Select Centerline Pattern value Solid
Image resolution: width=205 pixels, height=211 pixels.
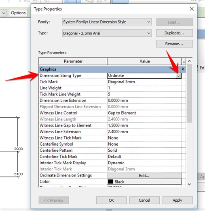(x=144, y=150)
